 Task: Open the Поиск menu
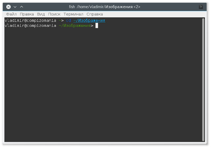point(54,14)
